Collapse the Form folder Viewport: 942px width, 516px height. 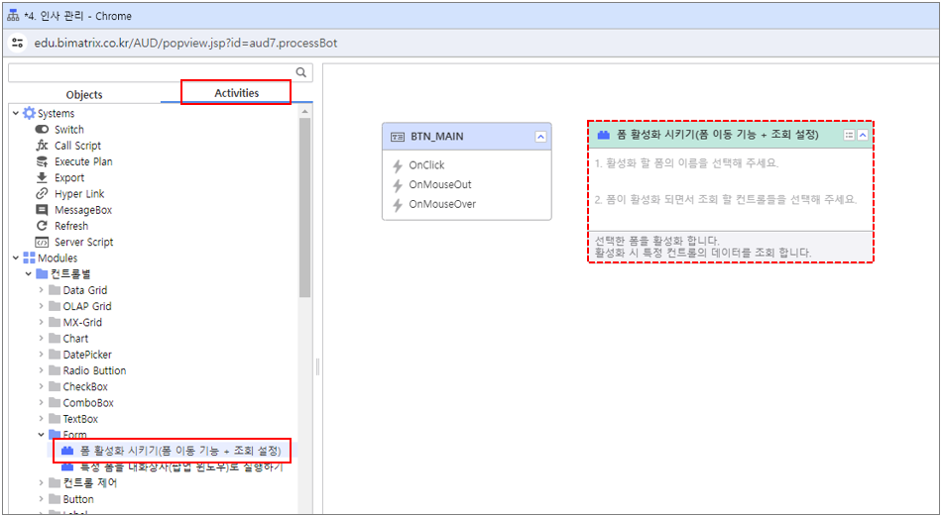41,435
